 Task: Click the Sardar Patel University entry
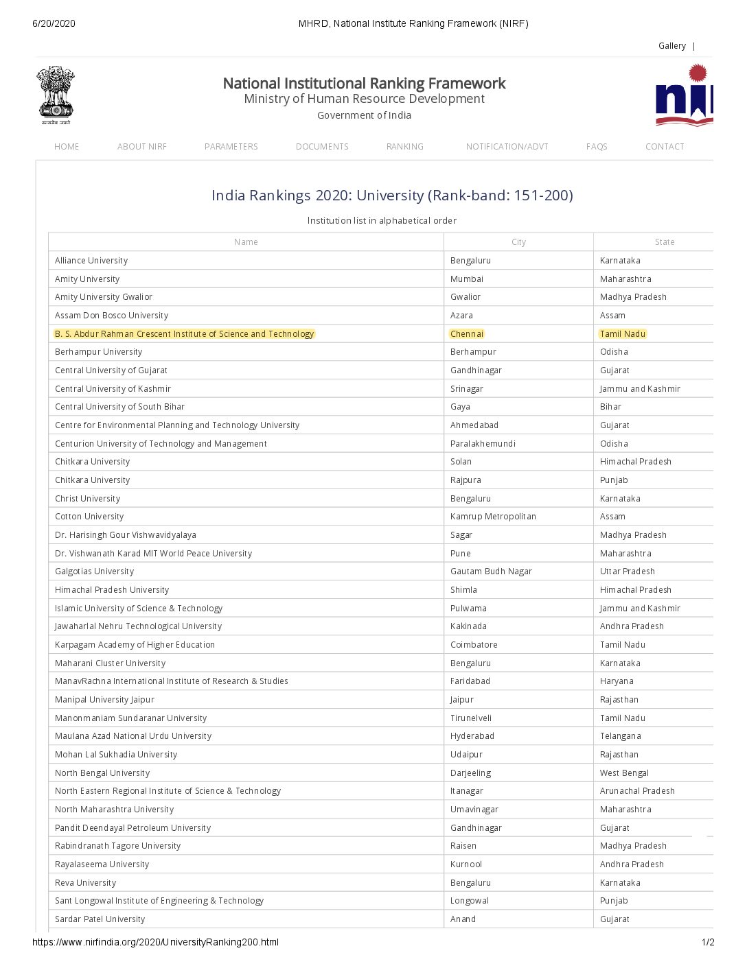(x=100, y=919)
